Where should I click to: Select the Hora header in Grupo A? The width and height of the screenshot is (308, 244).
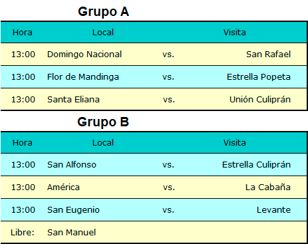click(x=23, y=33)
